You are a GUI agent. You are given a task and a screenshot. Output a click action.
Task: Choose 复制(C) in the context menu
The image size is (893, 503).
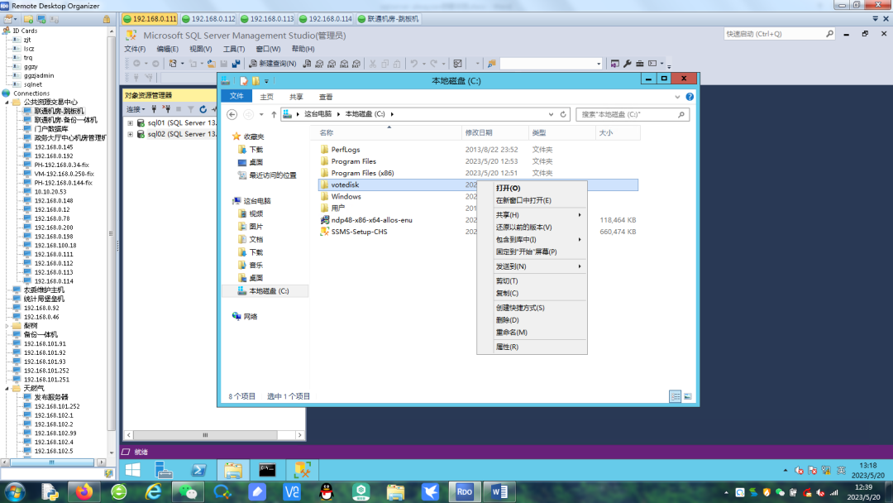coord(532,293)
